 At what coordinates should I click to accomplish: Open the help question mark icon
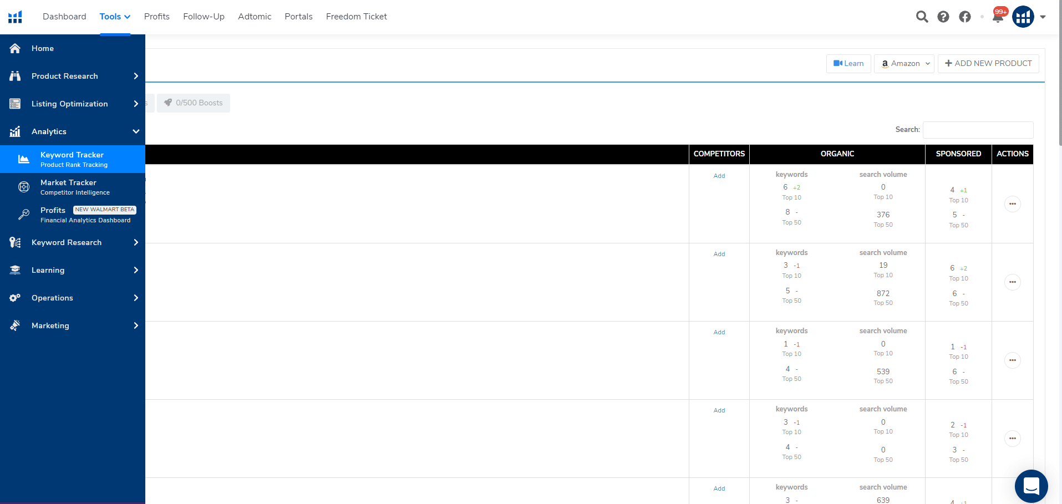pyautogui.click(x=943, y=17)
